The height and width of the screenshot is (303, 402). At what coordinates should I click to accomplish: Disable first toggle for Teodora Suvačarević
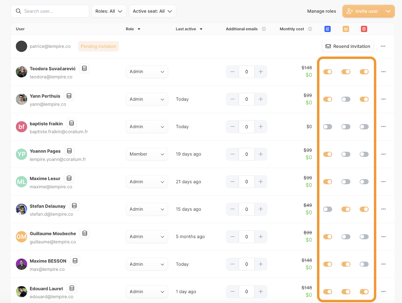pyautogui.click(x=328, y=72)
